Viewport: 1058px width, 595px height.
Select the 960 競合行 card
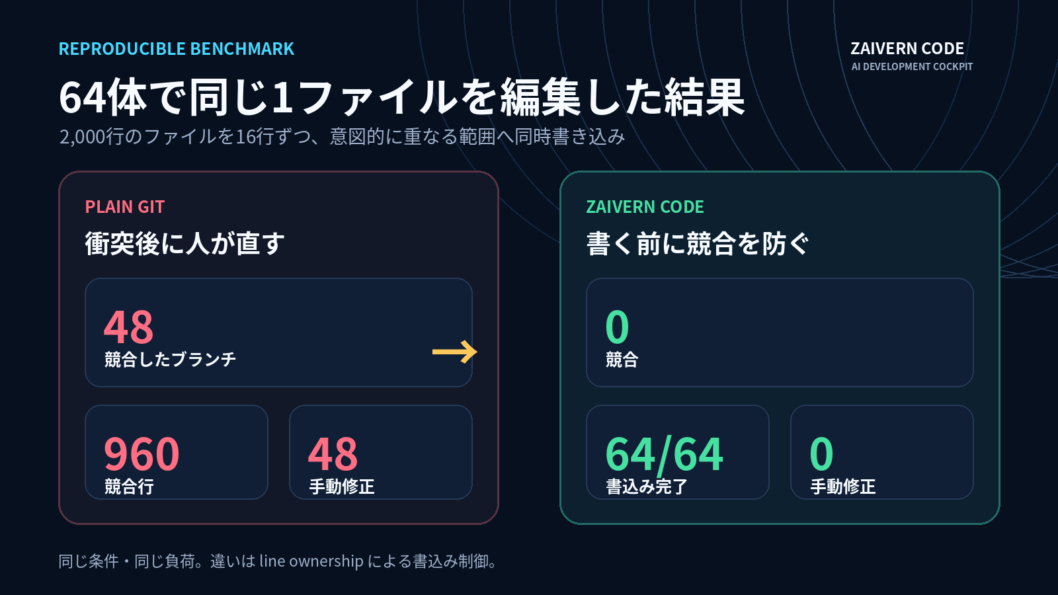coord(177,452)
